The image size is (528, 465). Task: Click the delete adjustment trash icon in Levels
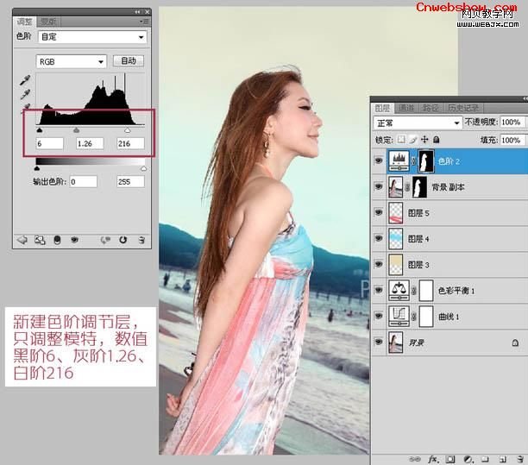[x=141, y=240]
